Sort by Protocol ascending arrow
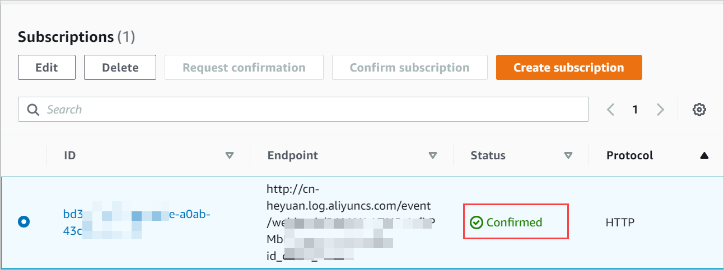 coord(704,155)
